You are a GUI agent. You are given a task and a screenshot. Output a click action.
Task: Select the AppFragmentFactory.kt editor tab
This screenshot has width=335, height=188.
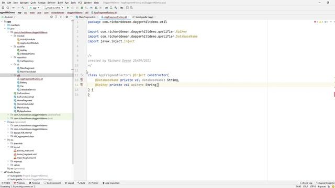[x=115, y=17]
